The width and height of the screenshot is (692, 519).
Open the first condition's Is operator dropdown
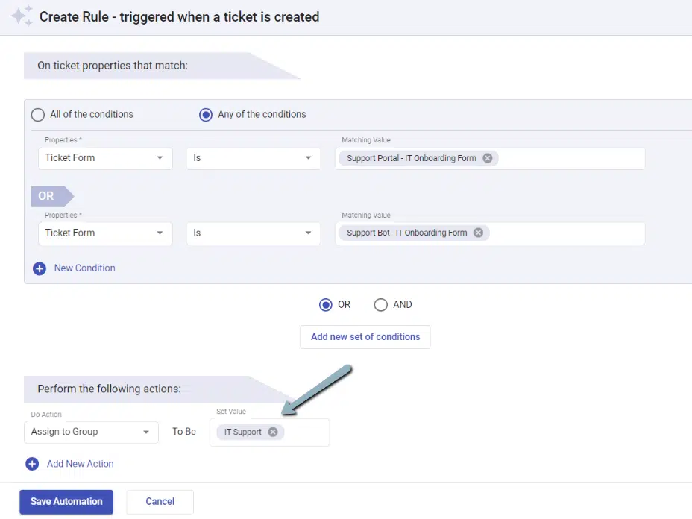coord(253,158)
